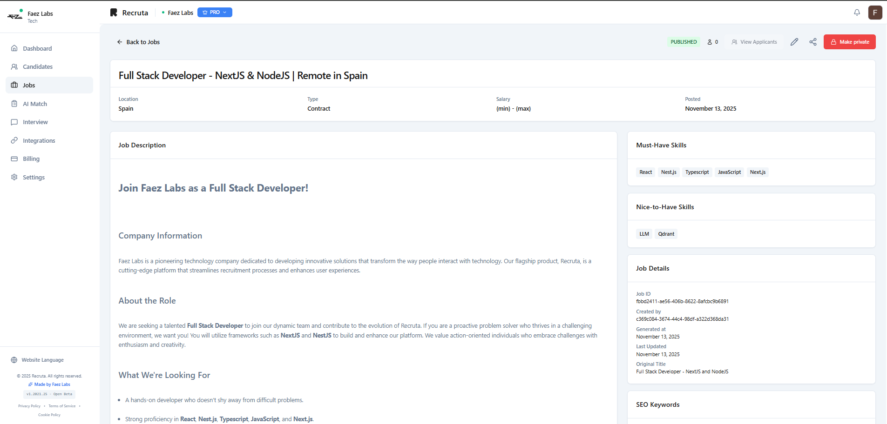Click the Recruta logo icon in the header
The height and width of the screenshot is (424, 887).
pyautogui.click(x=113, y=12)
